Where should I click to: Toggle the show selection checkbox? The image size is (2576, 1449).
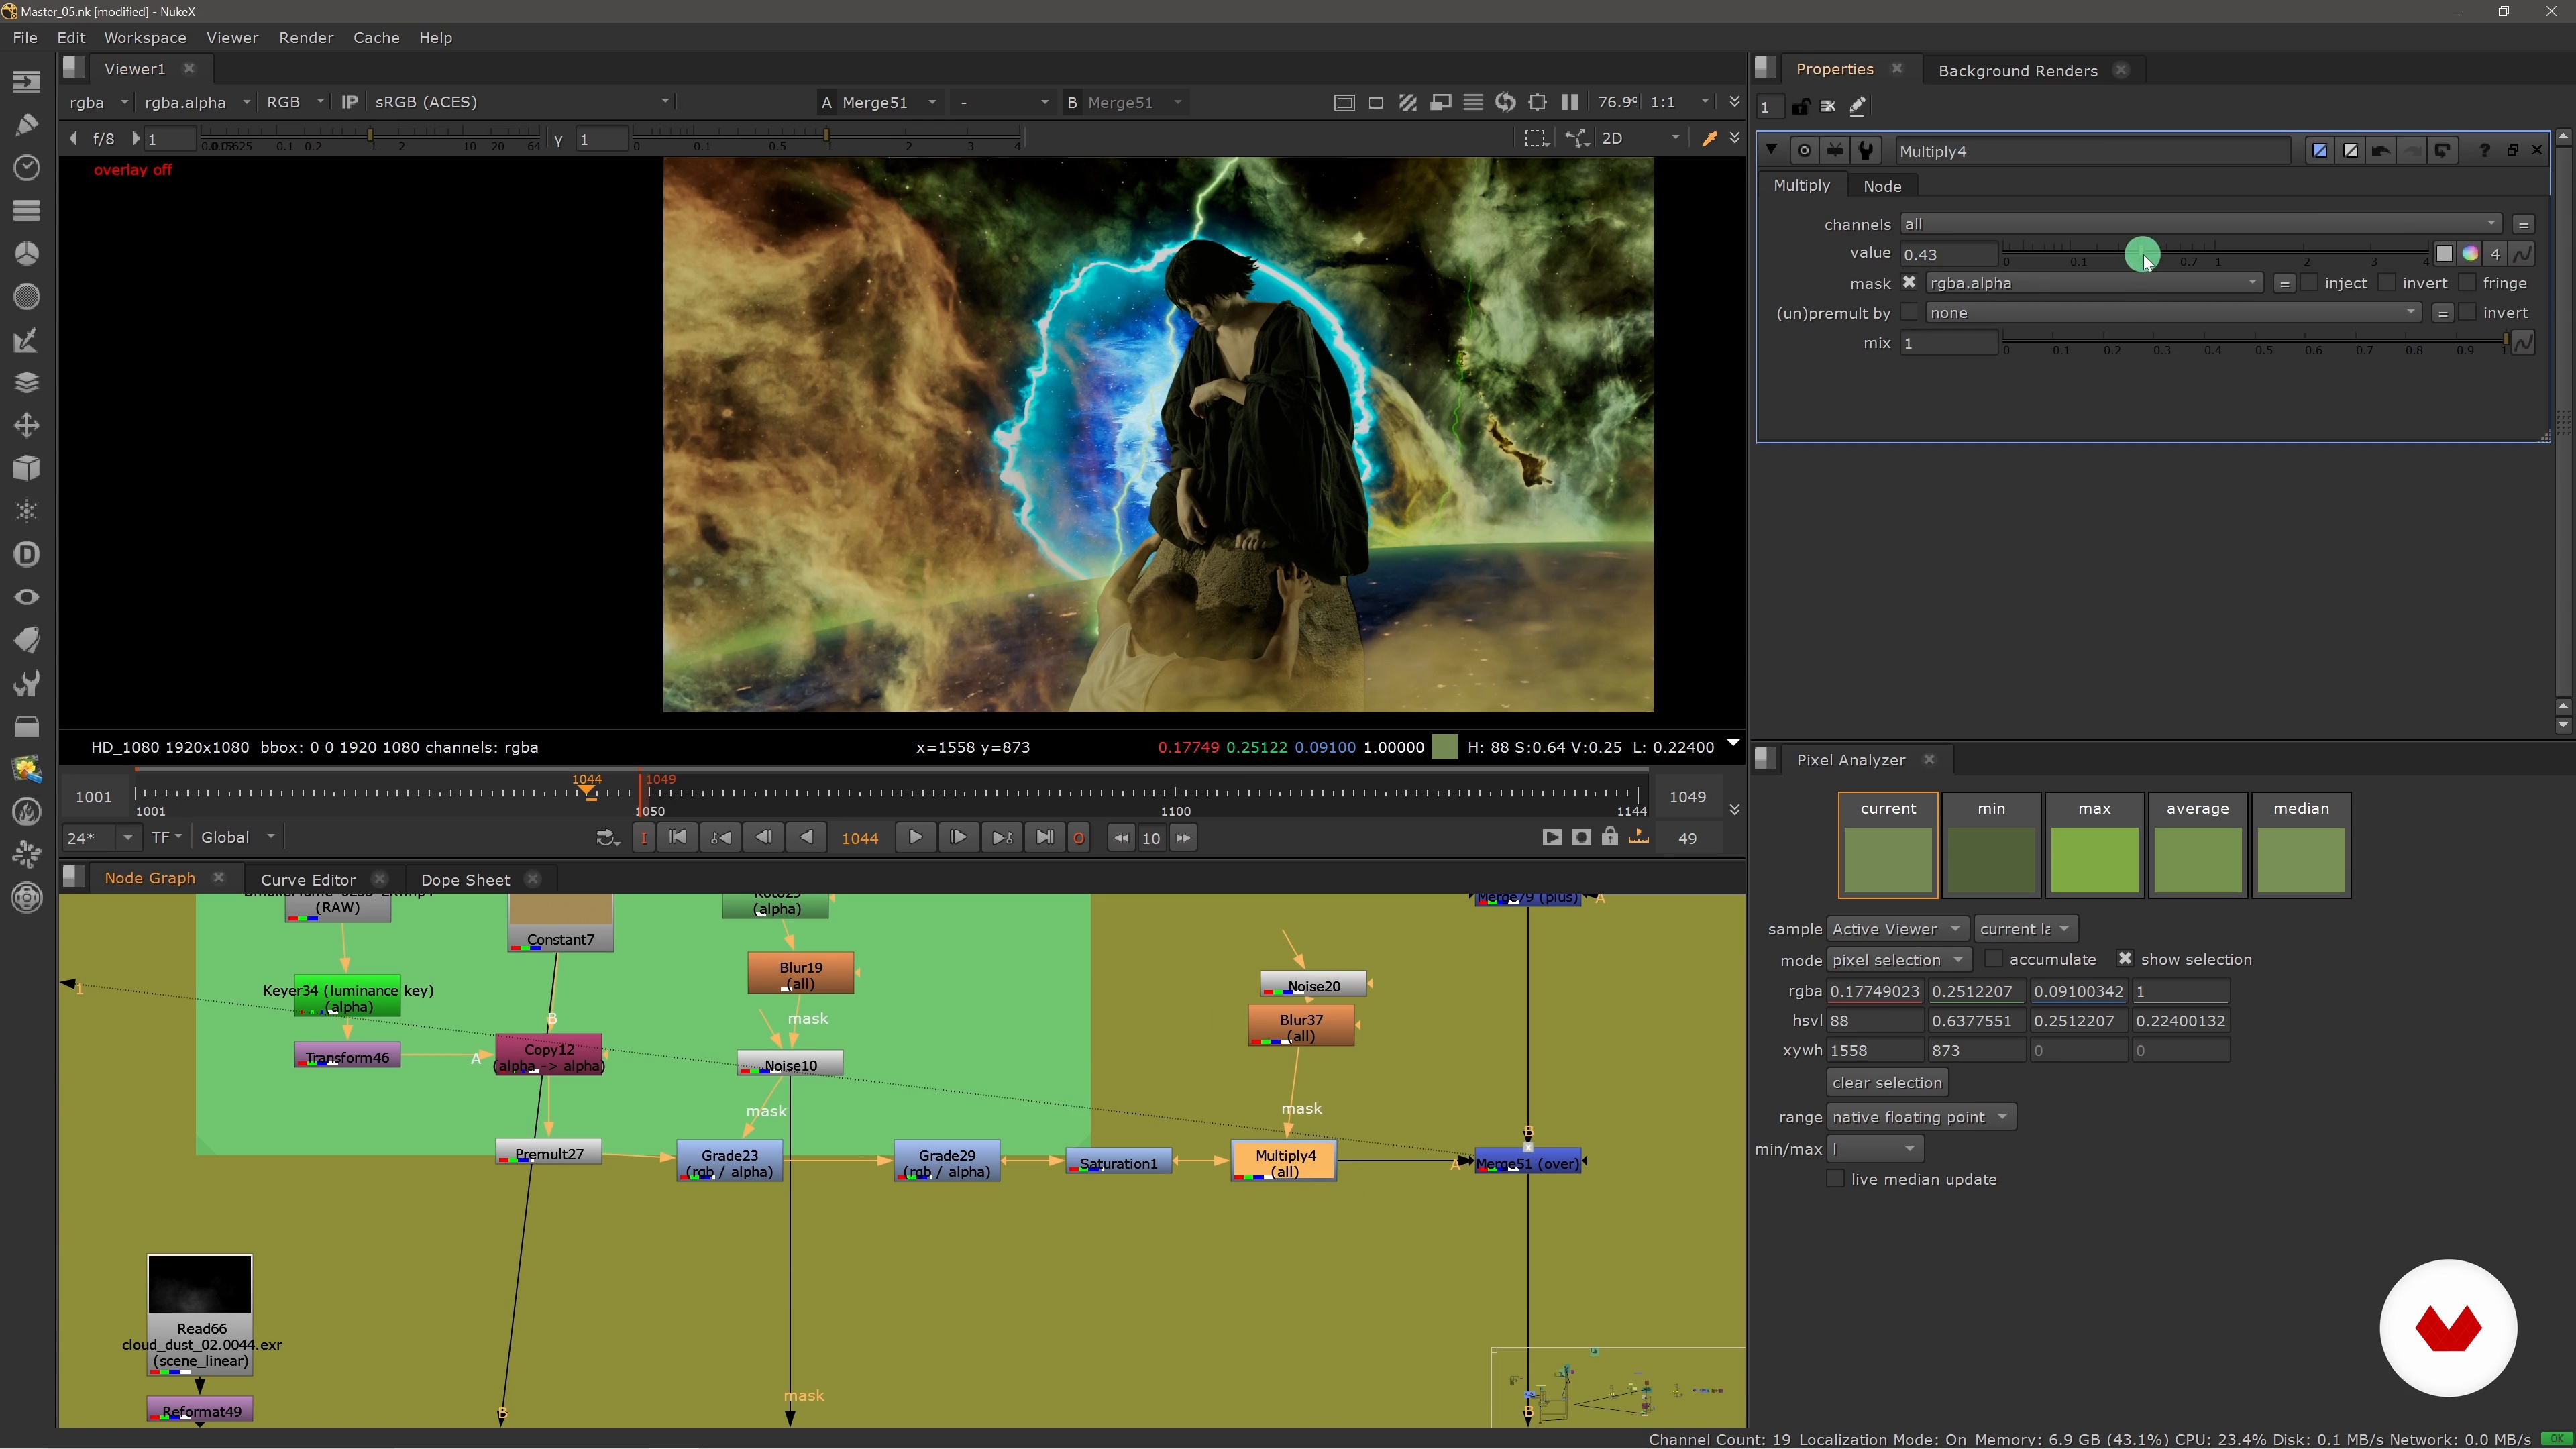[2125, 958]
